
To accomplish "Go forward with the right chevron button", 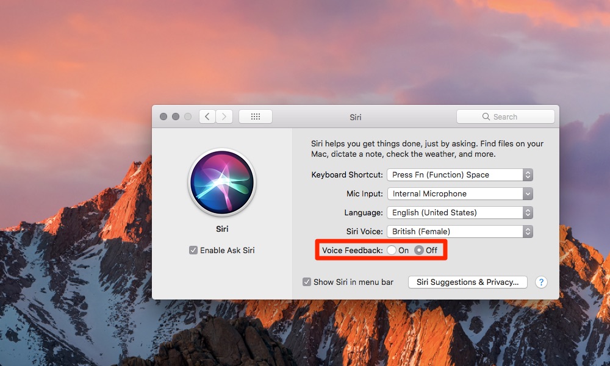I will [x=224, y=117].
